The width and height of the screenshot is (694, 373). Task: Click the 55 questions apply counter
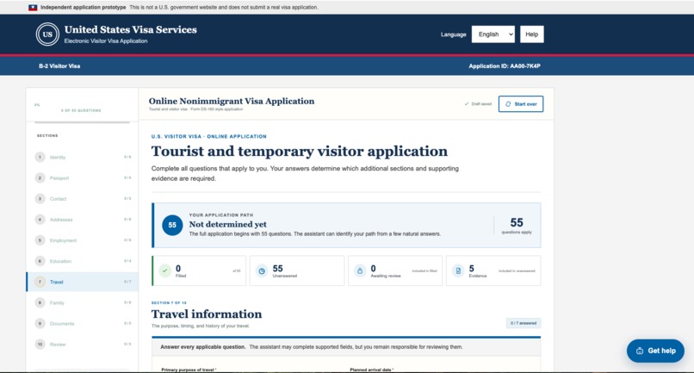tap(517, 225)
